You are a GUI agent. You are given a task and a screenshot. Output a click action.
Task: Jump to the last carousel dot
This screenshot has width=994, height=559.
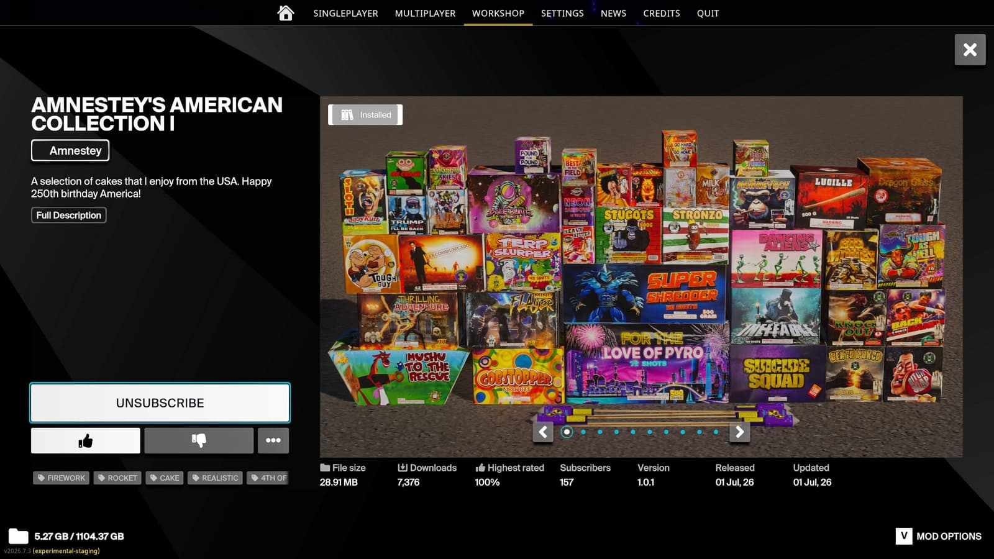pyautogui.click(x=716, y=432)
